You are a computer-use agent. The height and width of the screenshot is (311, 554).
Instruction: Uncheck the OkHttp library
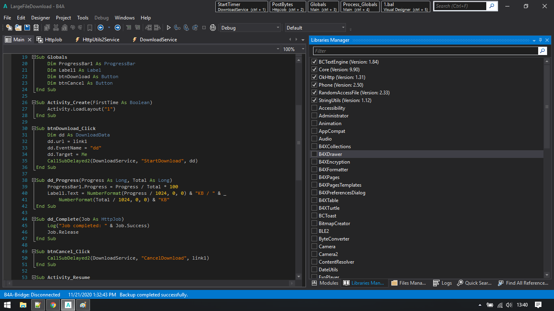point(314,77)
